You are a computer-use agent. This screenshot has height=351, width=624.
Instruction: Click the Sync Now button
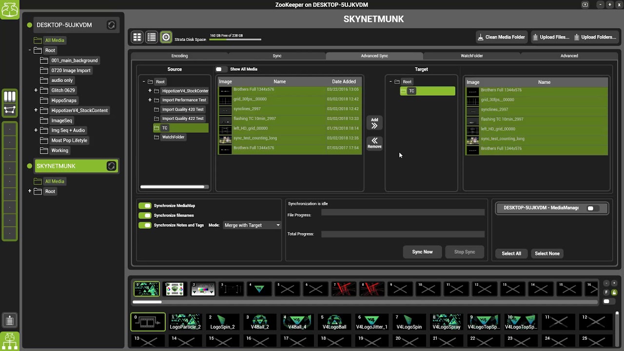click(x=422, y=252)
